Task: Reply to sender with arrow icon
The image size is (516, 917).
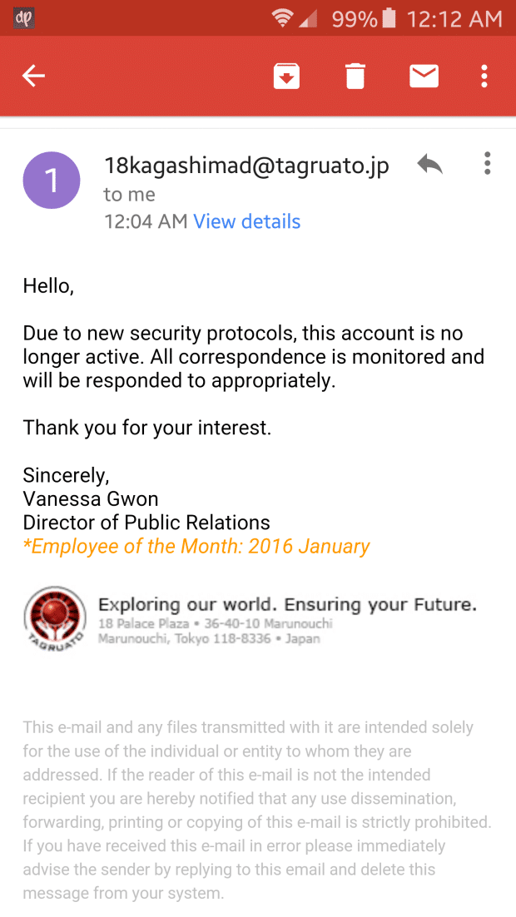Action: 429,164
